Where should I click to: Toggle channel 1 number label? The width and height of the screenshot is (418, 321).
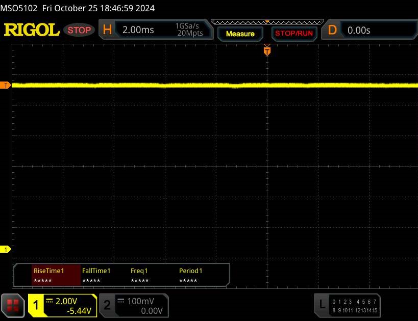click(36, 305)
